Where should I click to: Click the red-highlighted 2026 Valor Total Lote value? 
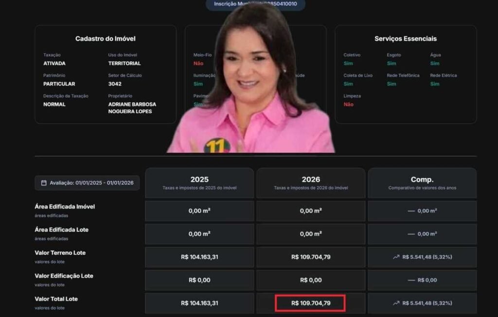point(310,303)
